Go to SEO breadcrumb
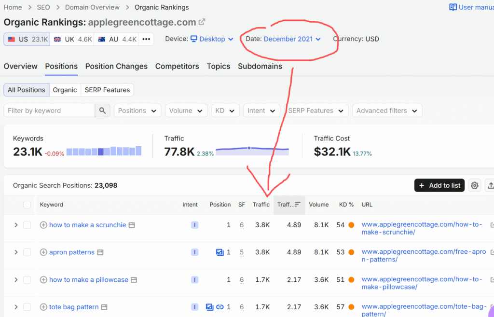This screenshot has width=494, height=317. coord(43,7)
